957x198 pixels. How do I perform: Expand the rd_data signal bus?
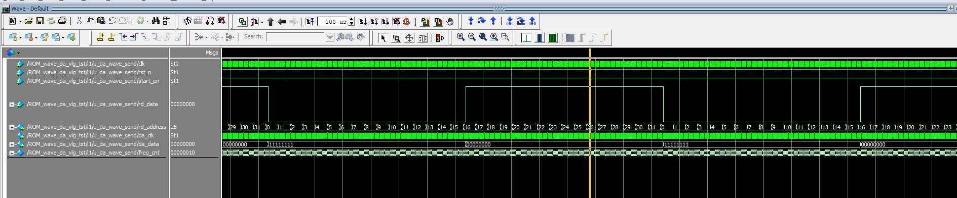[x=12, y=105]
